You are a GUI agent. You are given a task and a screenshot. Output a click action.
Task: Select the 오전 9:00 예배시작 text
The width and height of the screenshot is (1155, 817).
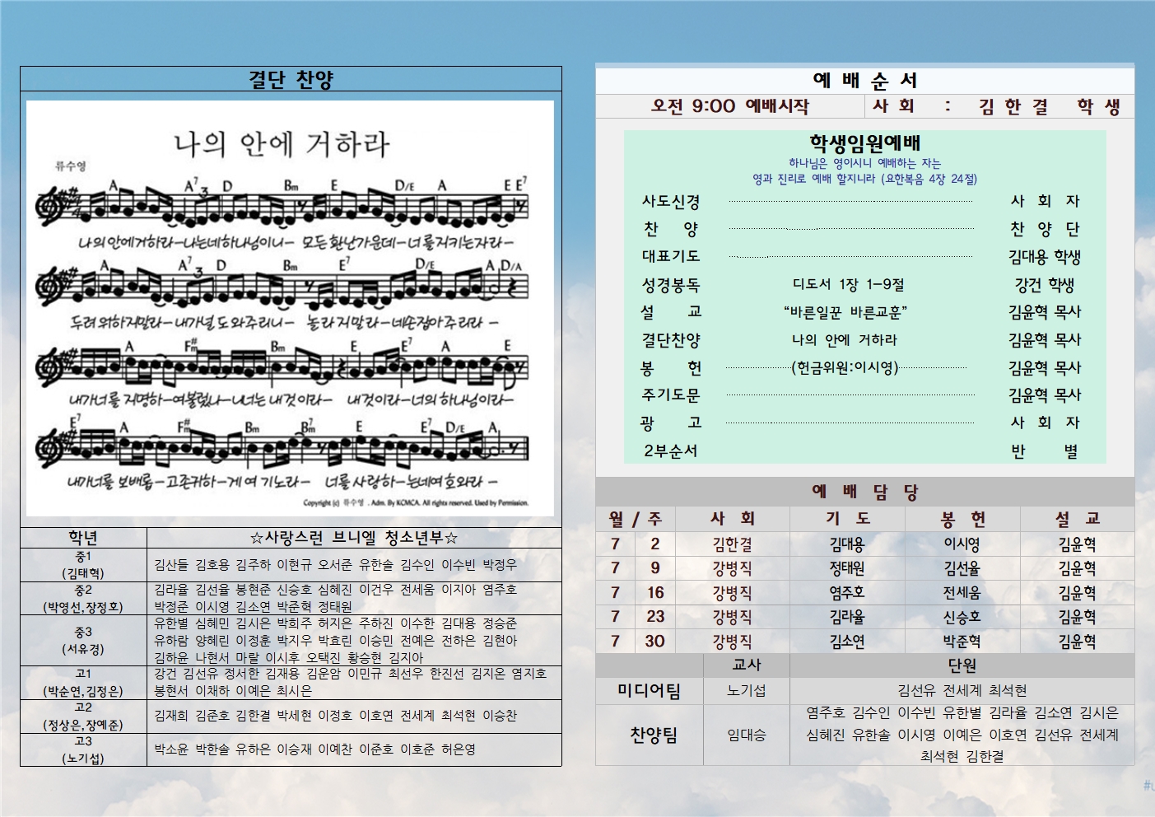[x=729, y=106]
